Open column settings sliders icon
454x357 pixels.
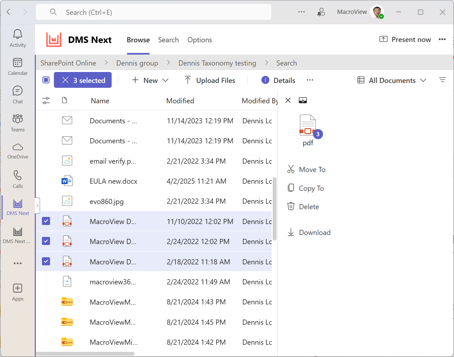tap(46, 101)
